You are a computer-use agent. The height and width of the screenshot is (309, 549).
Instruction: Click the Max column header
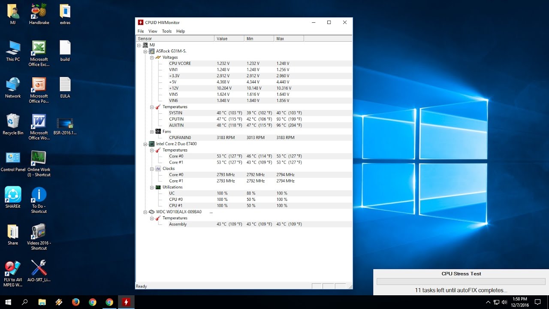pyautogui.click(x=289, y=39)
